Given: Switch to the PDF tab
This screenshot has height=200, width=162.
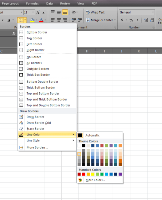Looking at the screenshot, I should (x=94, y=3).
